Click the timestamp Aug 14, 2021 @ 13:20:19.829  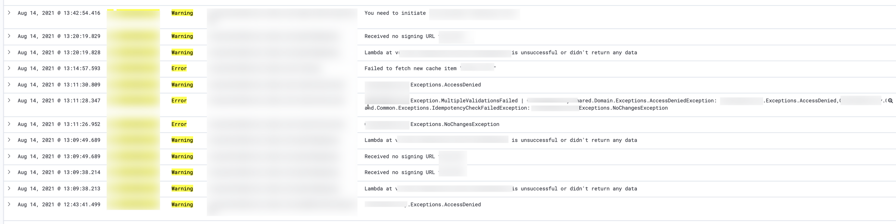point(59,36)
